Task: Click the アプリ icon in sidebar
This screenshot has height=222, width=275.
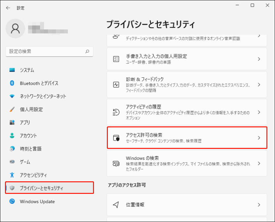Action: pos(12,122)
